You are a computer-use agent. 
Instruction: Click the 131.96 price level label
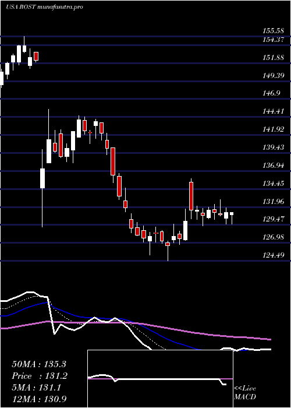point(273,202)
